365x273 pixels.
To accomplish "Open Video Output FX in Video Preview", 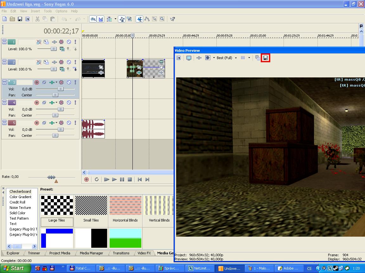I will click(199, 58).
